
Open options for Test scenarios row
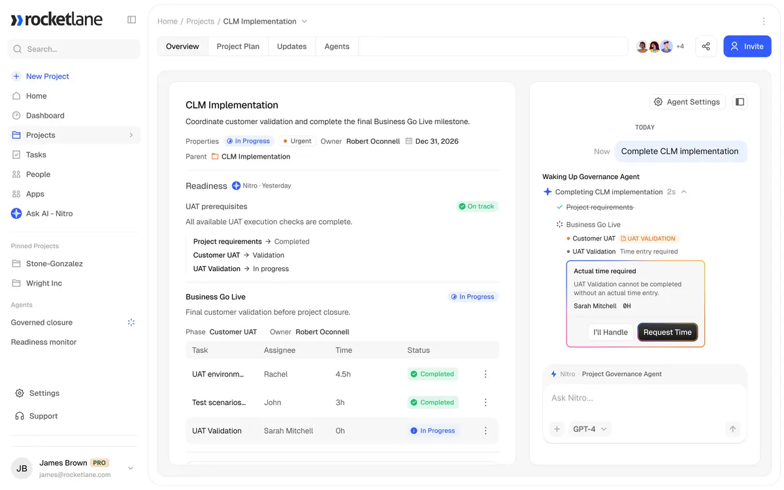pos(485,402)
